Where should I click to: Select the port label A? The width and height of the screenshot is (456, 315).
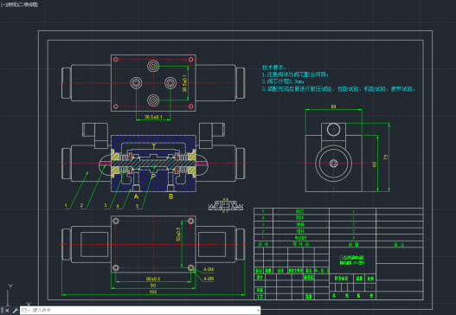[136, 197]
